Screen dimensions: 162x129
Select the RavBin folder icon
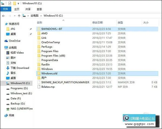[x=39, y=65]
